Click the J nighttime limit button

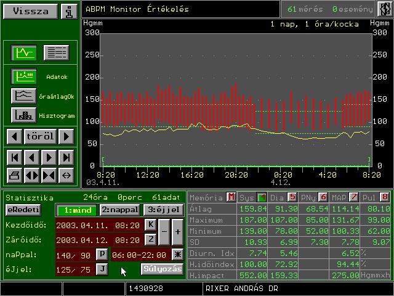point(102,269)
